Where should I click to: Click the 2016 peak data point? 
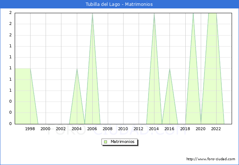170,69
